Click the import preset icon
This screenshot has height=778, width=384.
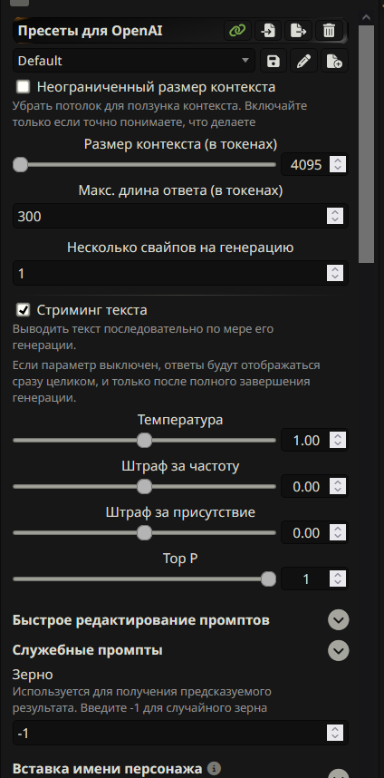tap(268, 31)
